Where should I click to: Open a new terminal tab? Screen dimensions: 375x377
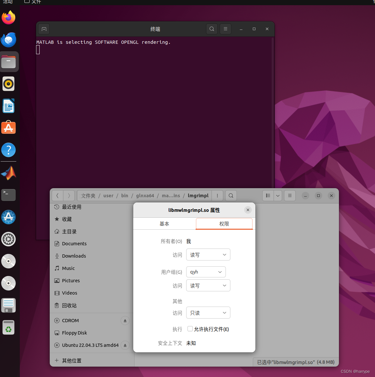44,29
